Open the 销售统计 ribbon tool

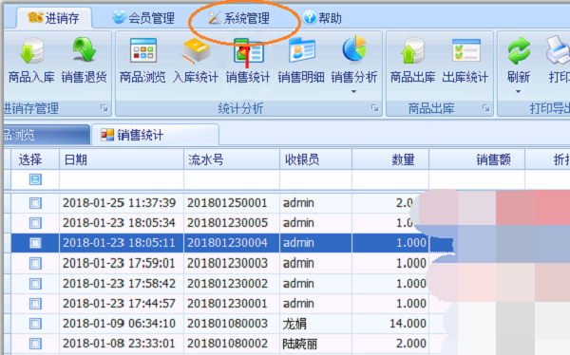248,61
